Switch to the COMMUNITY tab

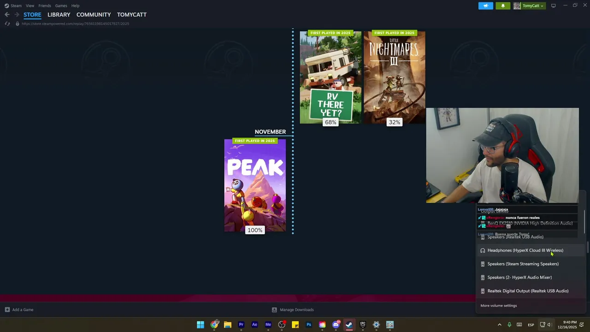click(94, 15)
